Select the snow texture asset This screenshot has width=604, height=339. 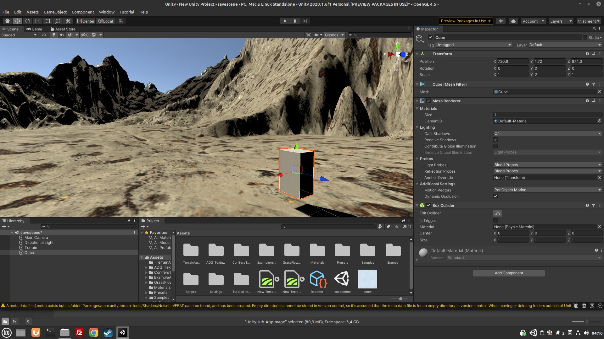click(367, 282)
